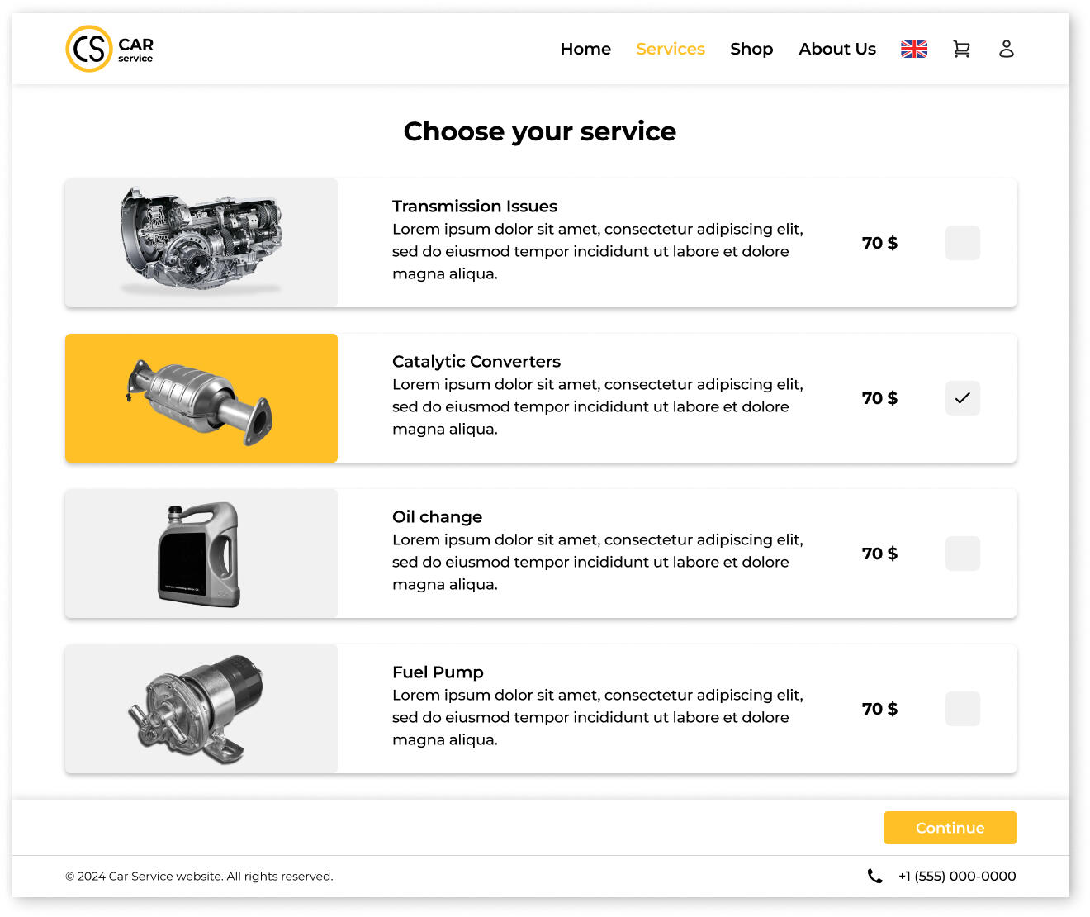Open the user account profile icon
The height and width of the screenshot is (917, 1090).
pos(1006,49)
